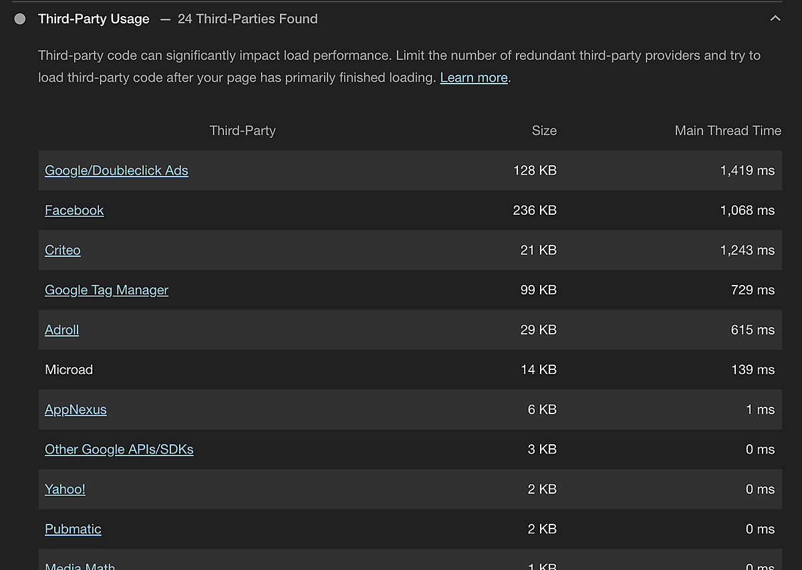Open the Adroll link

click(61, 330)
